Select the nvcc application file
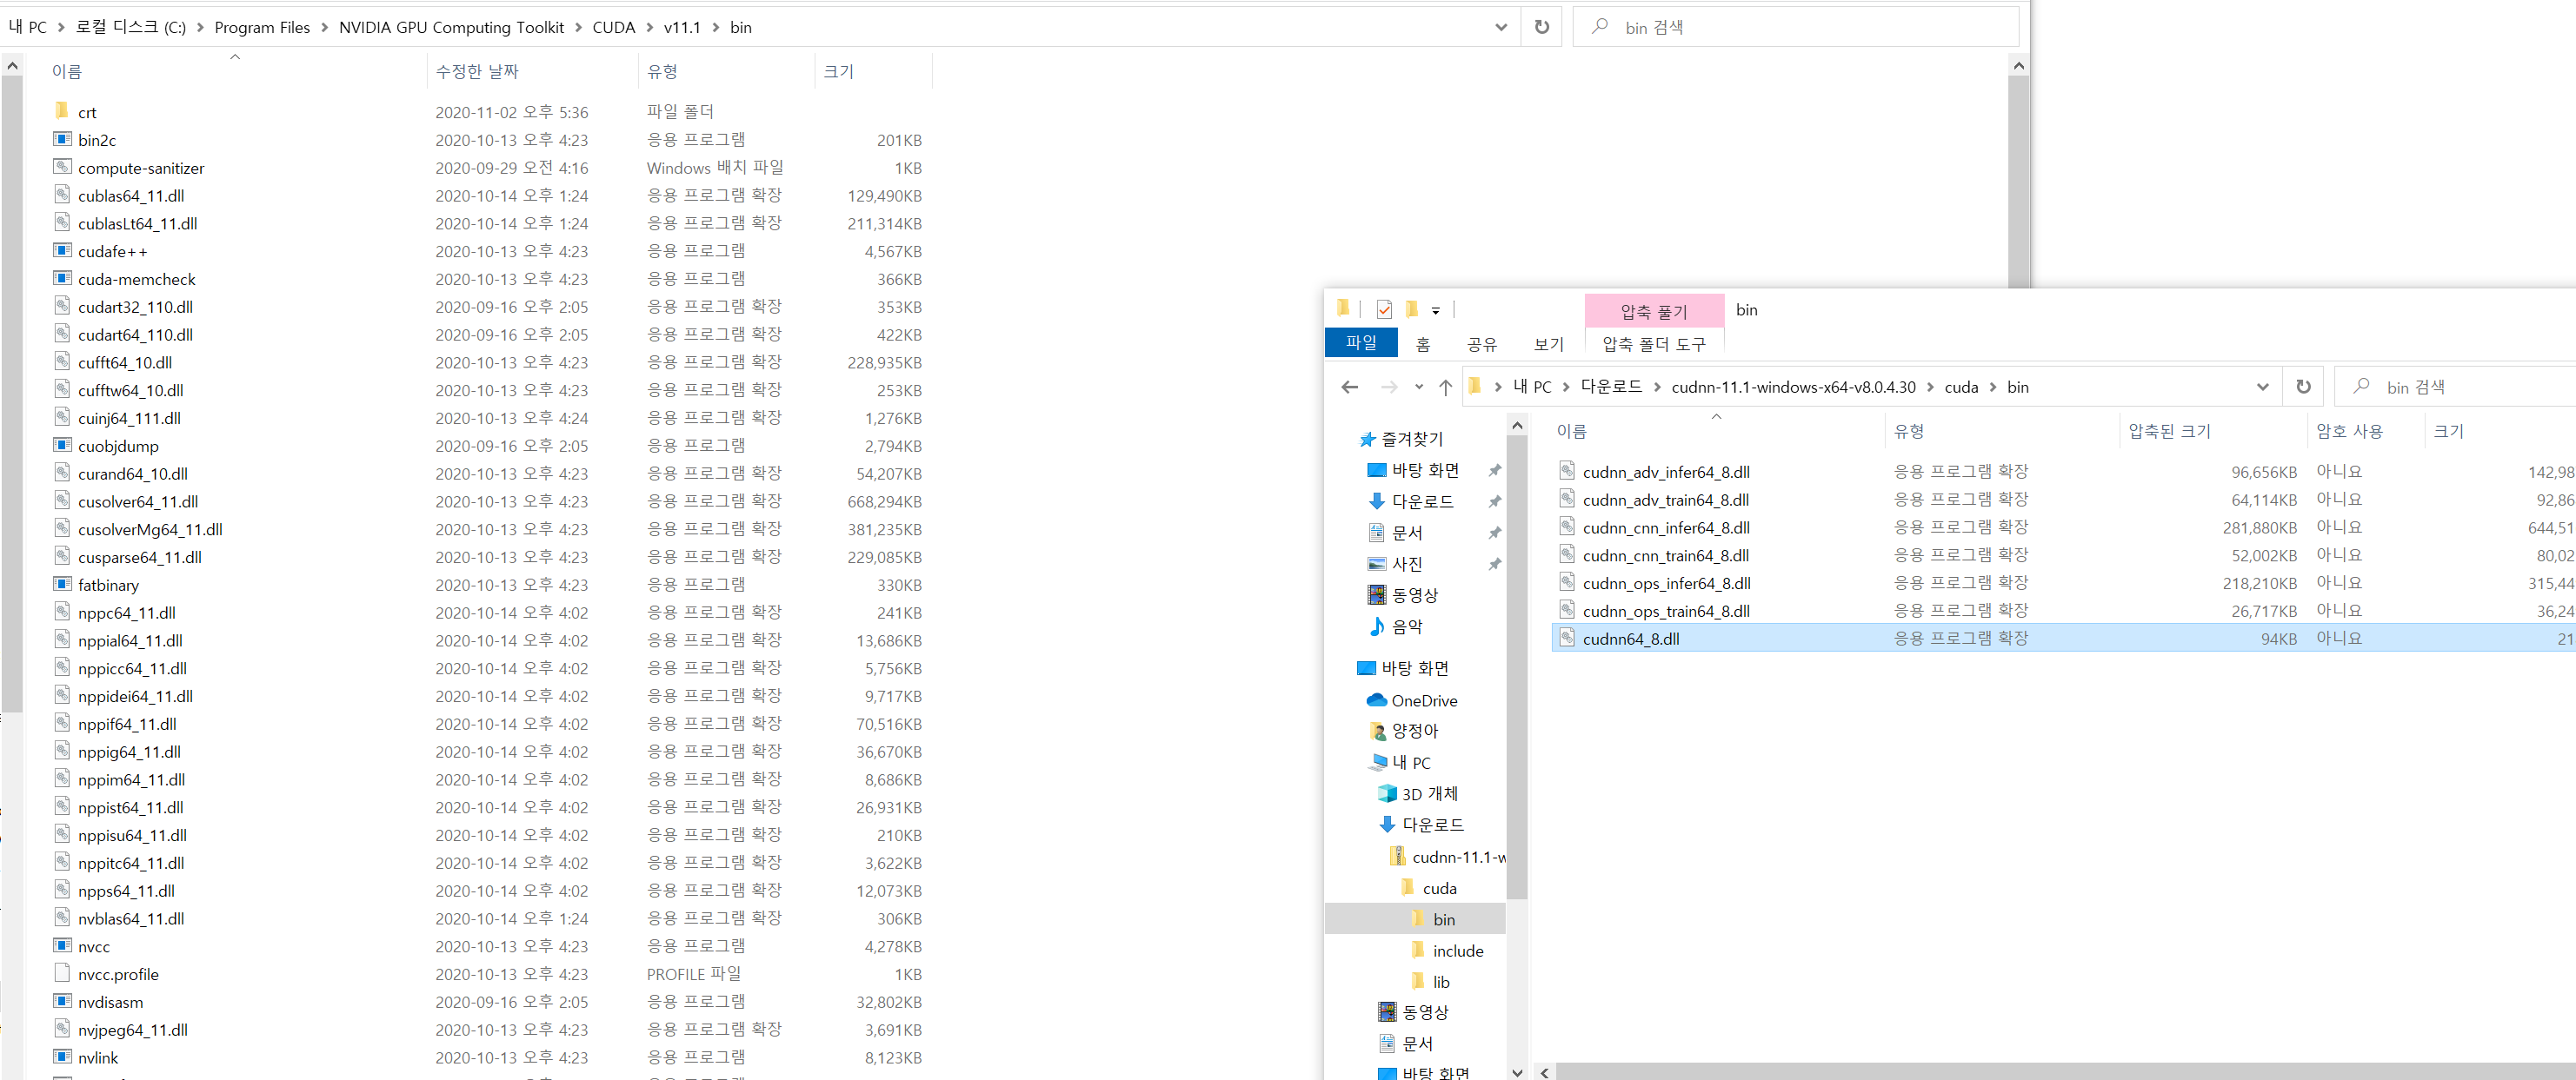This screenshot has height=1080, width=2576. [94, 946]
